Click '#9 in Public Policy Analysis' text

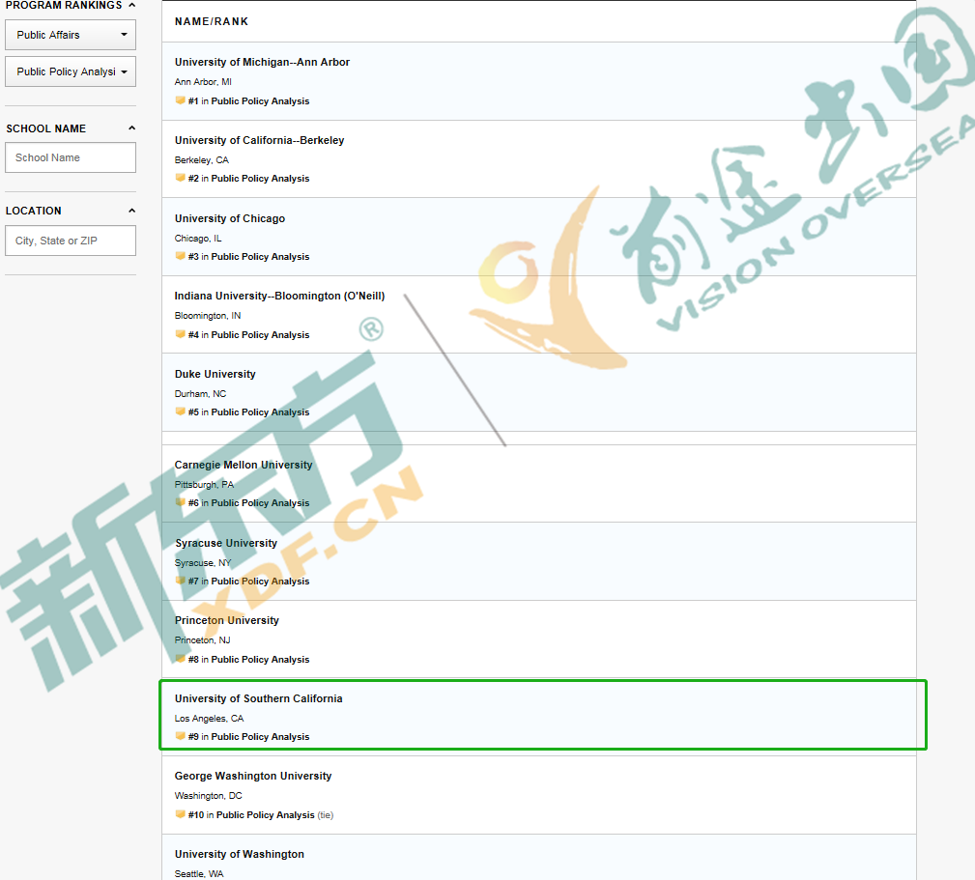[x=248, y=736]
